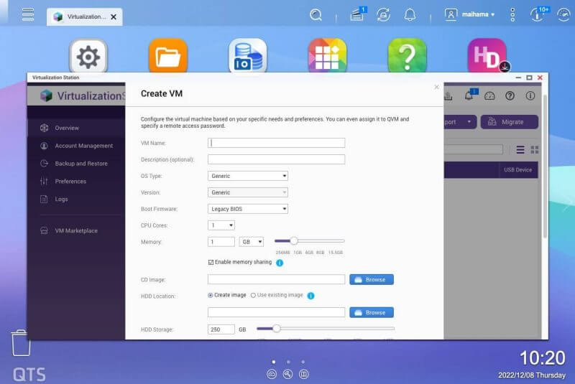575x384 pixels.
Task: Click the VM search field behind dialog
Action: tap(473, 149)
